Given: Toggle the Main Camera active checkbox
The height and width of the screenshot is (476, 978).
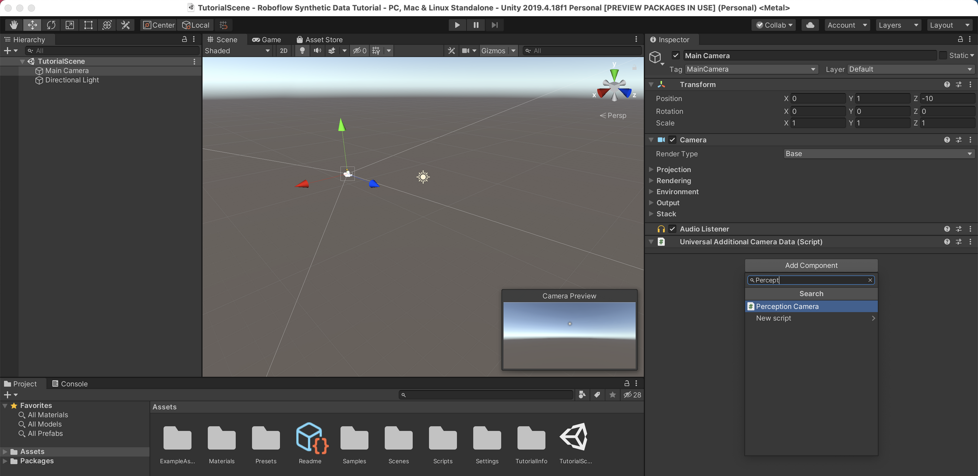Looking at the screenshot, I should click(676, 55).
